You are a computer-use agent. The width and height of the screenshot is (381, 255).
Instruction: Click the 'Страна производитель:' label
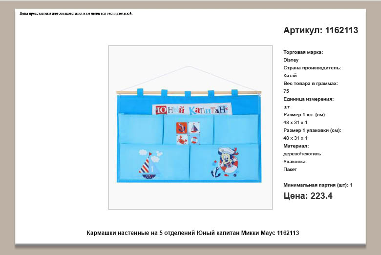312,68
